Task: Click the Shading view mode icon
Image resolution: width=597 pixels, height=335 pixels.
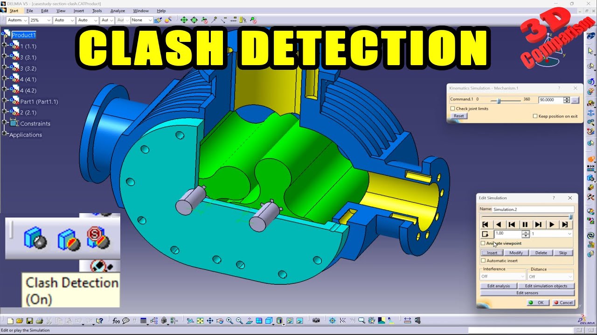Action: click(279, 321)
